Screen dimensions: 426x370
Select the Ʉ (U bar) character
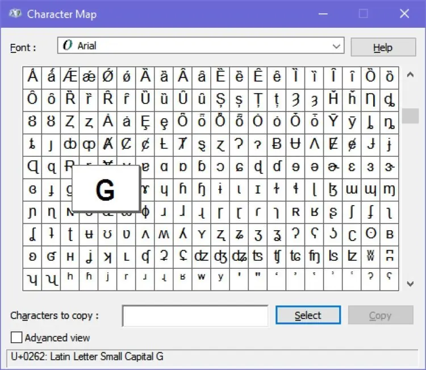pos(295,145)
